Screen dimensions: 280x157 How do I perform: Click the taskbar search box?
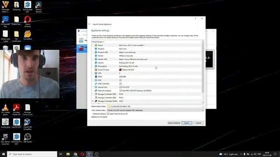pyautogui.click(x=32, y=154)
